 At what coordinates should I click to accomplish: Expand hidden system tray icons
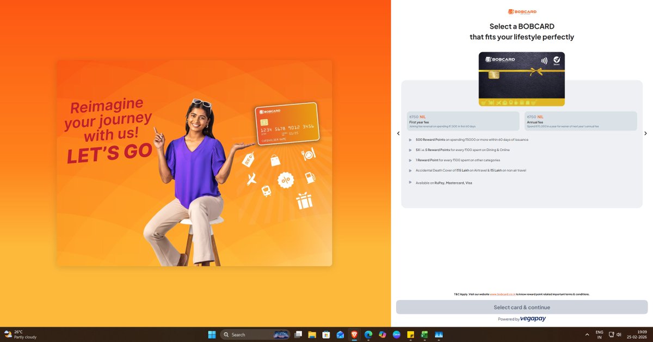(587, 334)
